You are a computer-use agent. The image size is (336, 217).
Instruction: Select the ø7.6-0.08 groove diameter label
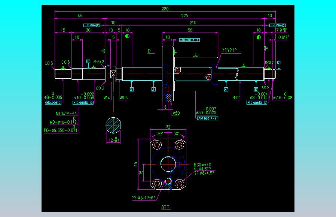[282, 96]
